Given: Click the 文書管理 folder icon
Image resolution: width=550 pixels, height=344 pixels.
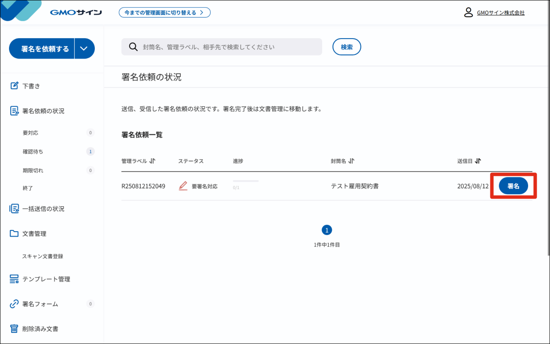Looking at the screenshot, I should [14, 234].
